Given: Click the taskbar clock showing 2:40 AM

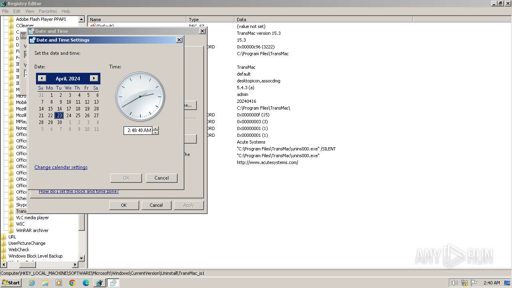Looking at the screenshot, I should pos(492,283).
